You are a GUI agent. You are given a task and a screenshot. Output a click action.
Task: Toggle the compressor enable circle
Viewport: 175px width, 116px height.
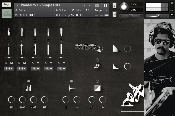pos(97,81)
